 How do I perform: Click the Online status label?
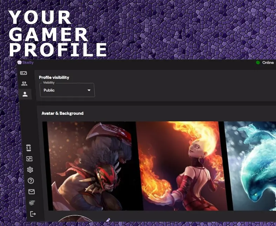(268, 63)
